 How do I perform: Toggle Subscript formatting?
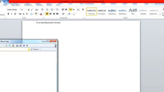tap(24, 14)
